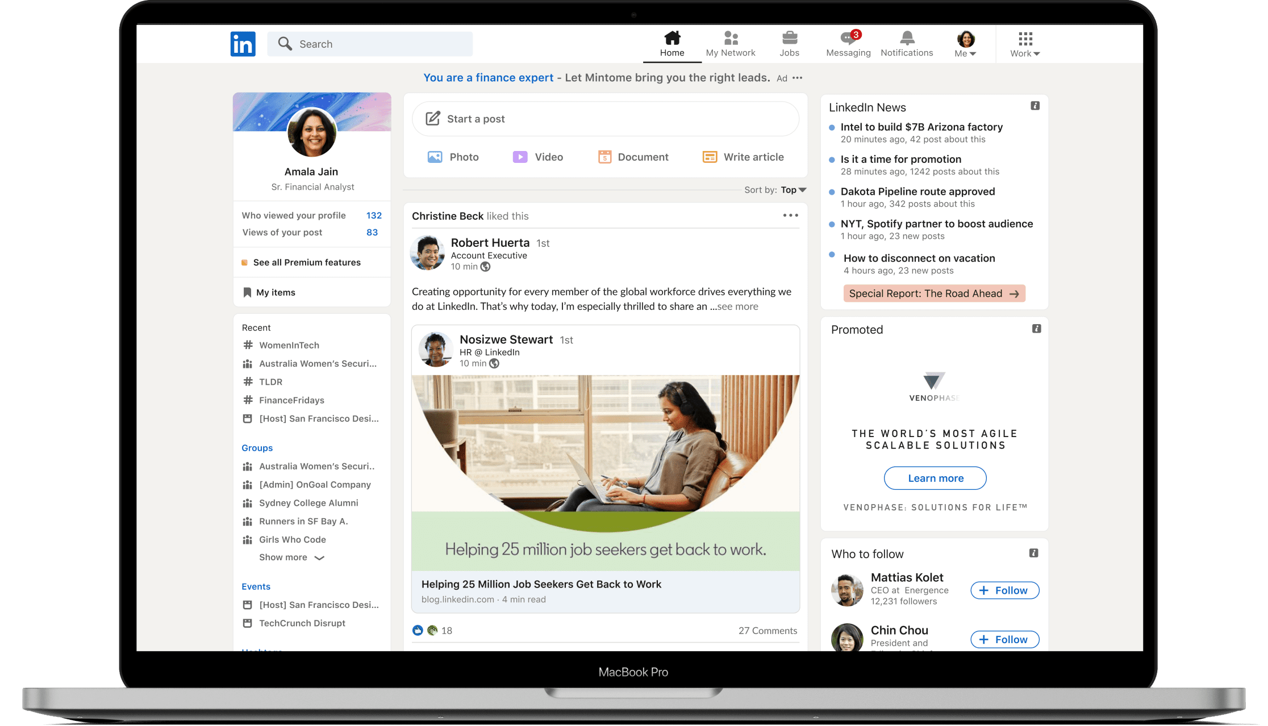
Task: Open the Sort by Top dropdown
Action: pos(791,190)
